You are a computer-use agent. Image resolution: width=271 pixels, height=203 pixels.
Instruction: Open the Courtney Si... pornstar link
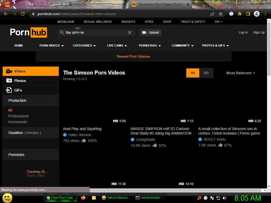pyautogui.click(x=37, y=172)
